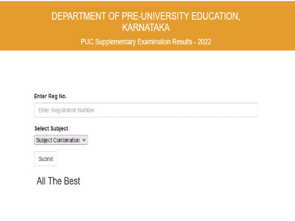Click the chevron arrow on the subject dropdown

pyautogui.click(x=85, y=140)
